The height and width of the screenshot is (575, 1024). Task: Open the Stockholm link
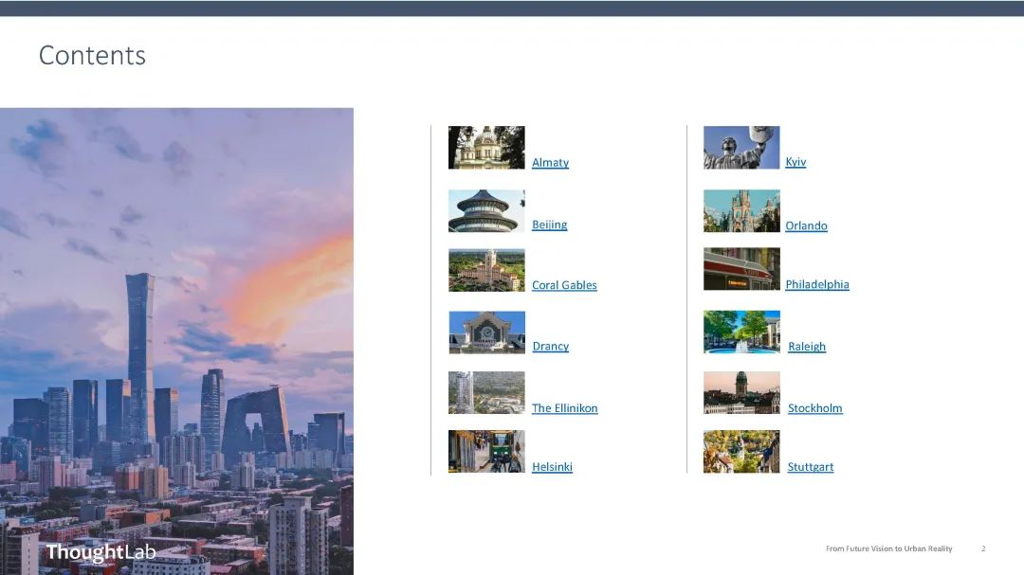[815, 408]
